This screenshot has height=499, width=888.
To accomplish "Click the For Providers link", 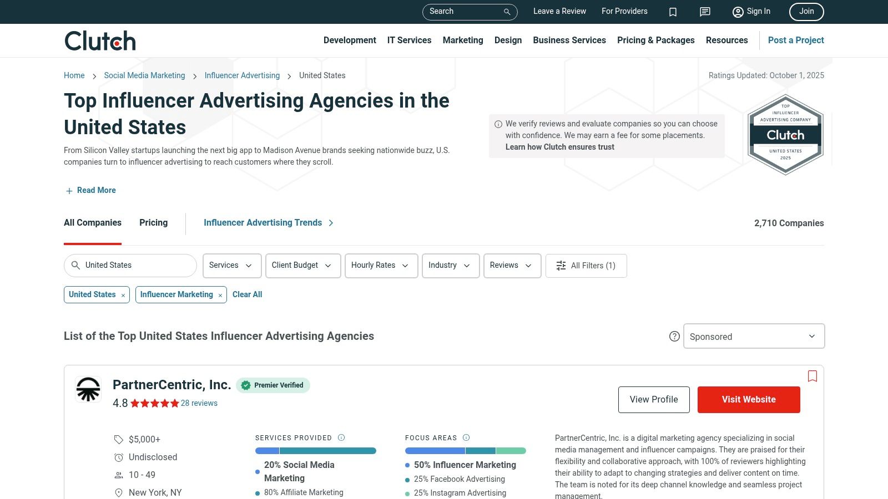I will tap(624, 12).
